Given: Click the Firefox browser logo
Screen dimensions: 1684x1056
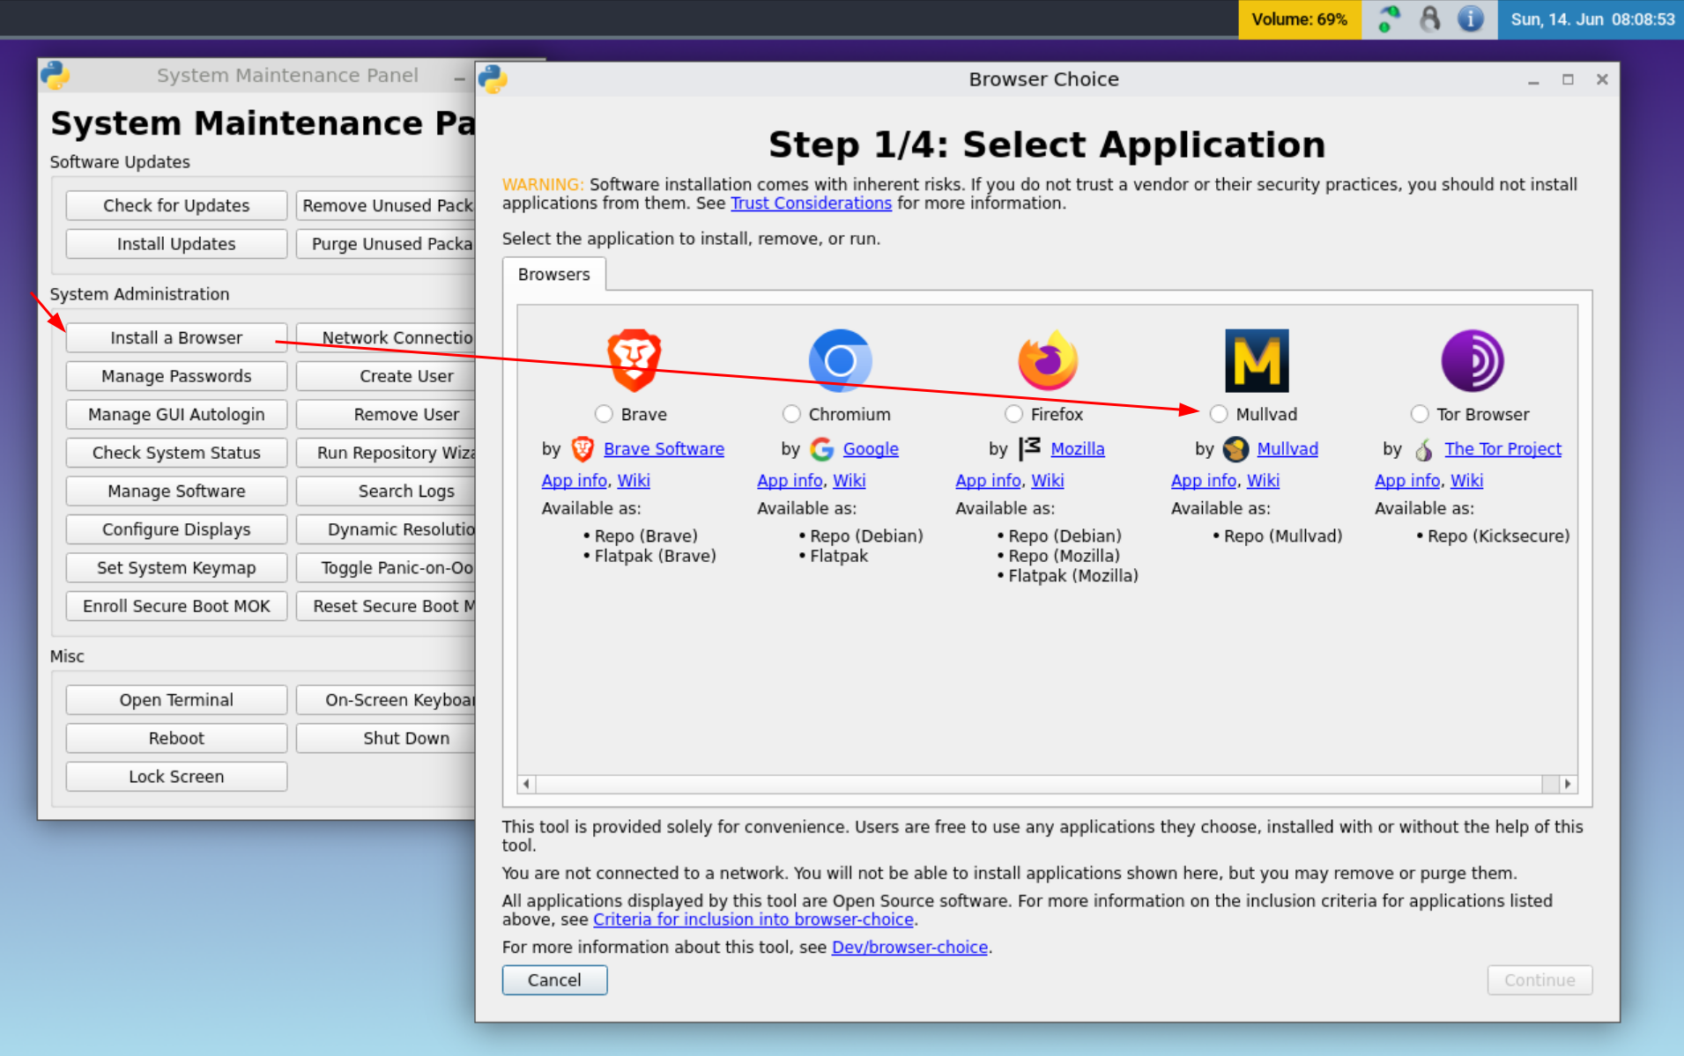Looking at the screenshot, I should pyautogui.click(x=1048, y=360).
